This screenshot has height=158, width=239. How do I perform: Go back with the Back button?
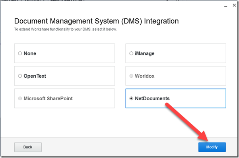tap(28, 147)
